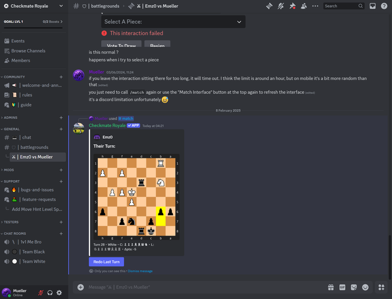The height and width of the screenshot is (299, 392).
Task: Open the Inbox icon
Action: click(x=372, y=6)
